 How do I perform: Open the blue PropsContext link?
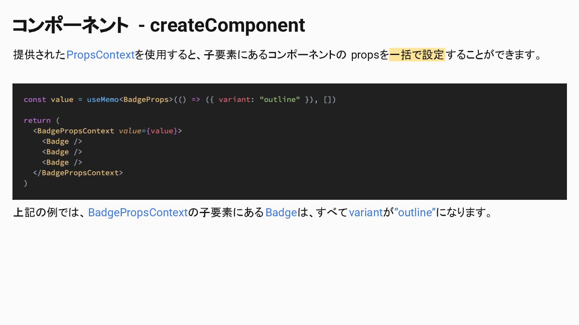point(100,55)
